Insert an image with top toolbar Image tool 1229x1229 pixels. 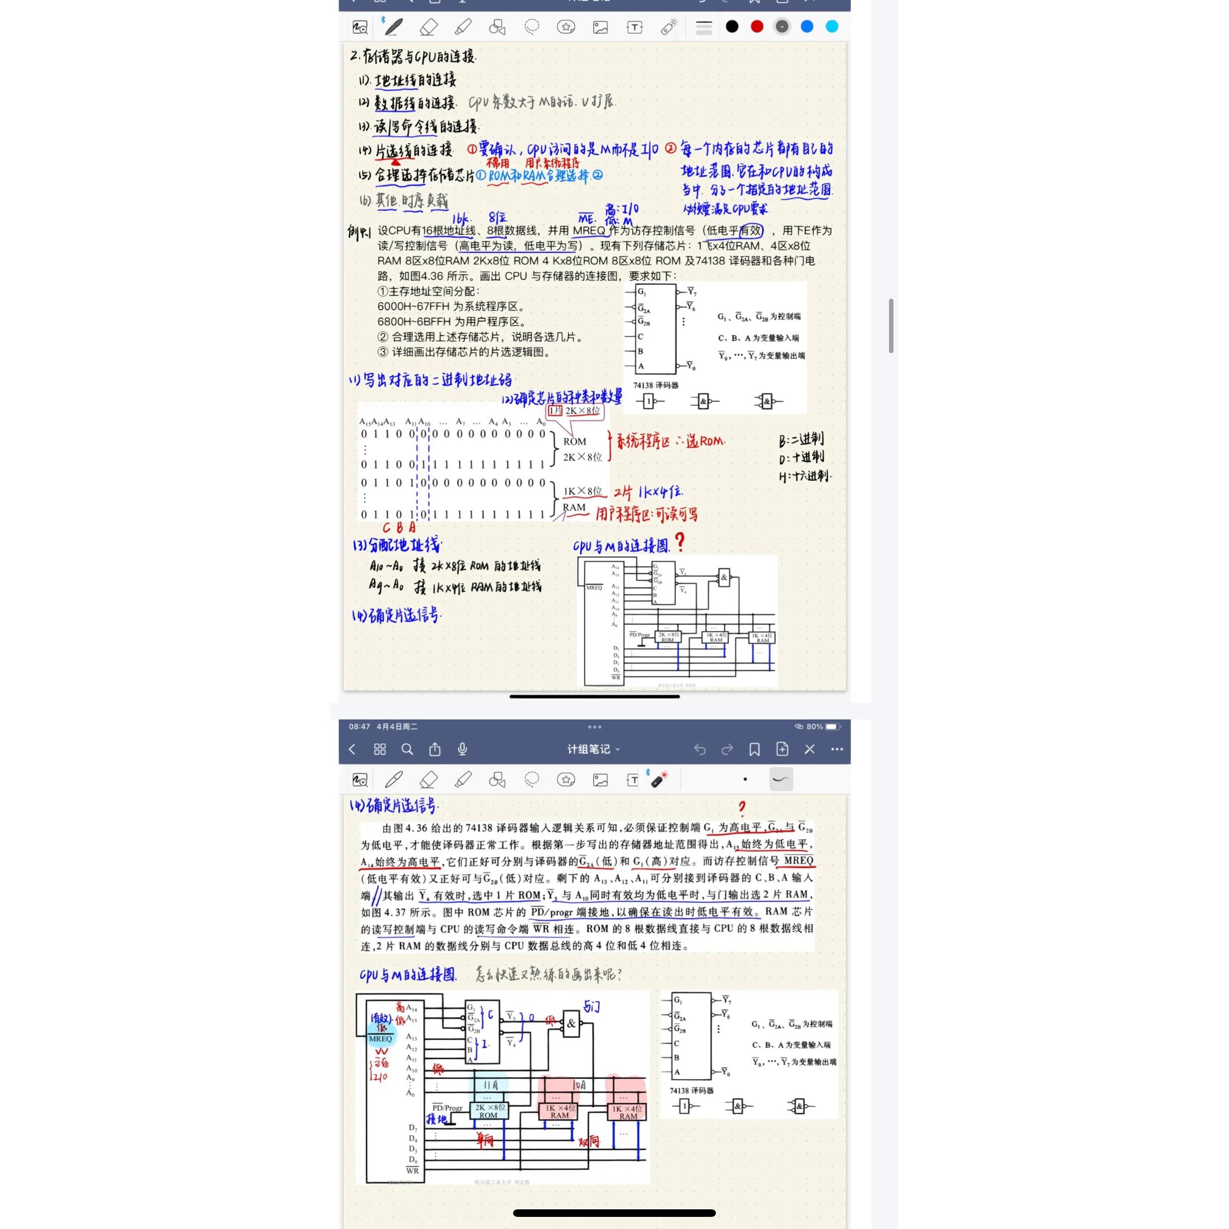[x=600, y=27]
